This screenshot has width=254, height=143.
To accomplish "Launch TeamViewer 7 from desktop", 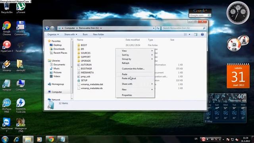I will (7, 125).
